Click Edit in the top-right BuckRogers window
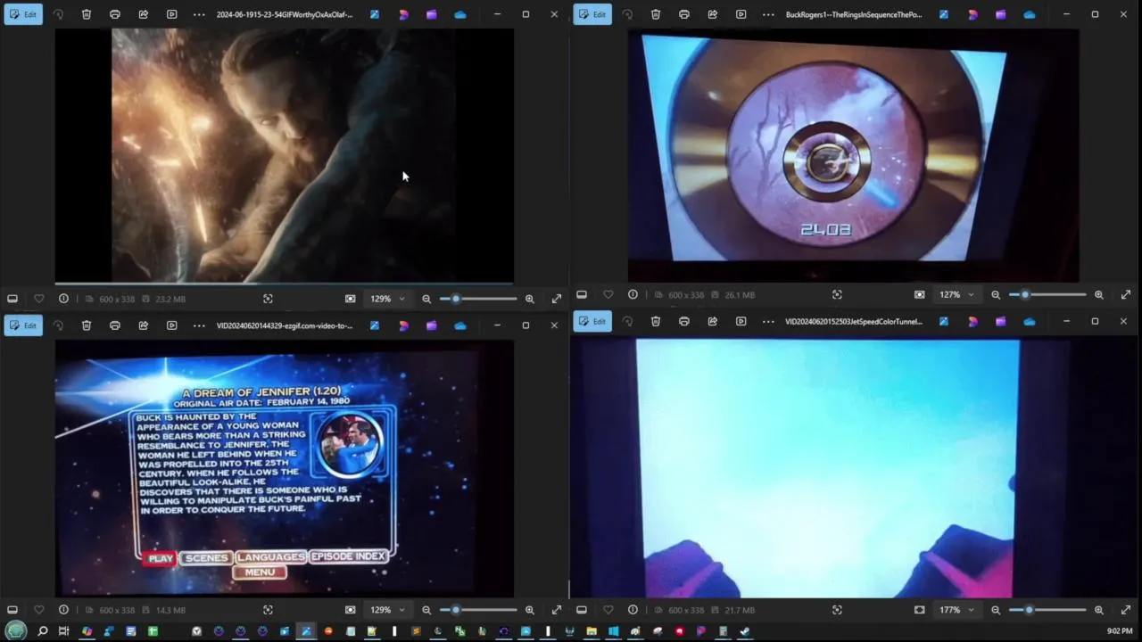Viewport: 1142px width, 642px height. click(592, 14)
